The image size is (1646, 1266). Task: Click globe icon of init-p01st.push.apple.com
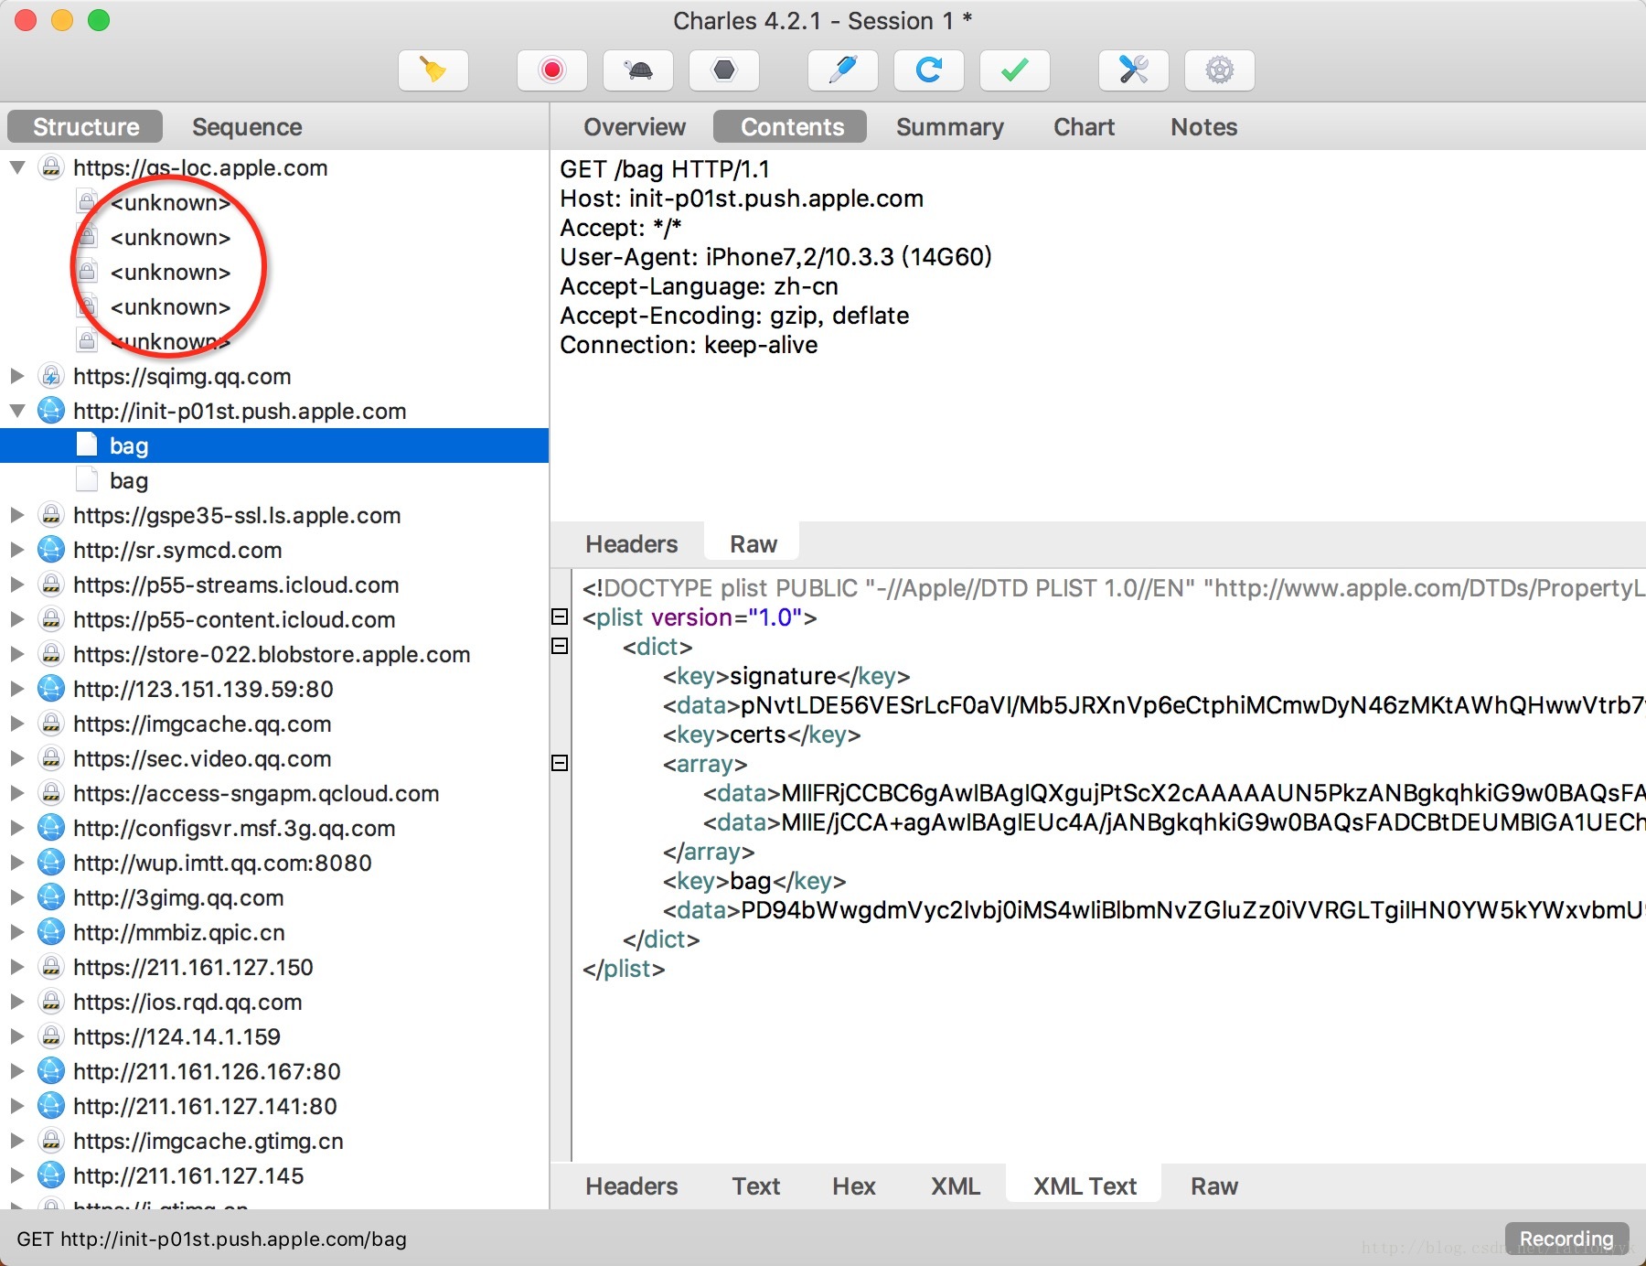click(x=51, y=411)
